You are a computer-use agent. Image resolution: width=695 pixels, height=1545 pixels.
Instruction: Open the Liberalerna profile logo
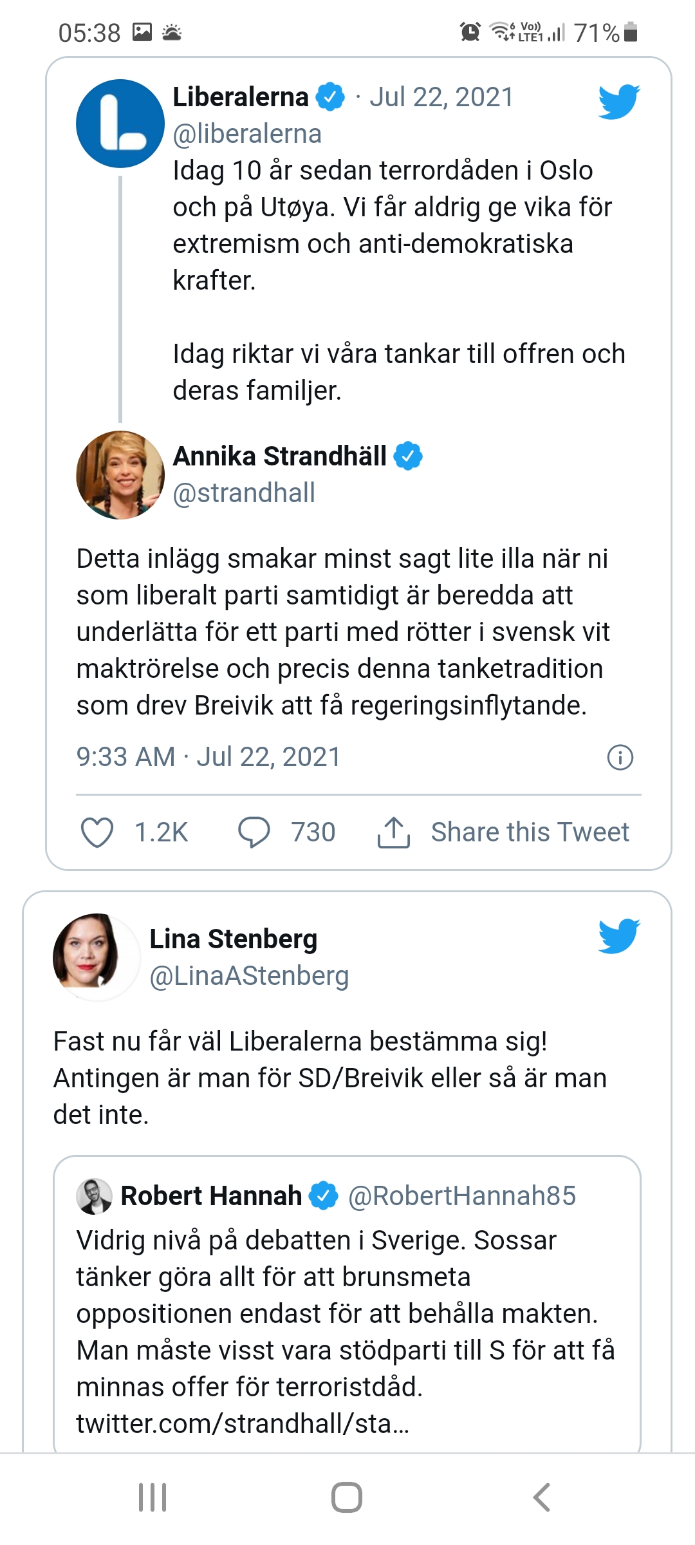[120, 124]
